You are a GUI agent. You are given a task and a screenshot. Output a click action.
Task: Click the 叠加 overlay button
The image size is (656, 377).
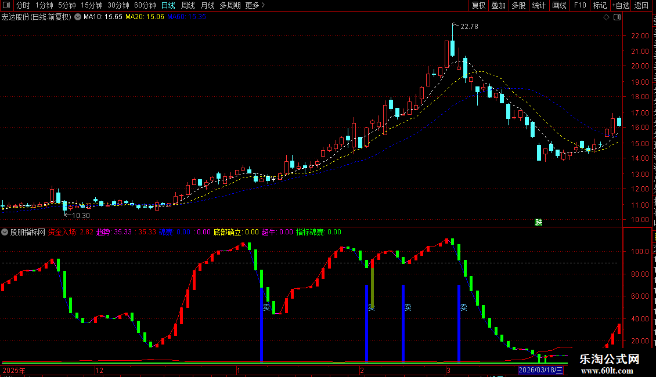pyautogui.click(x=498, y=5)
